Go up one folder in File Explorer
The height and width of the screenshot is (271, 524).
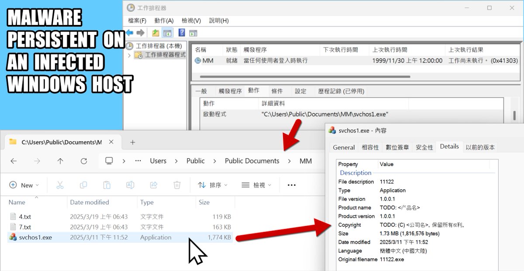point(60,161)
